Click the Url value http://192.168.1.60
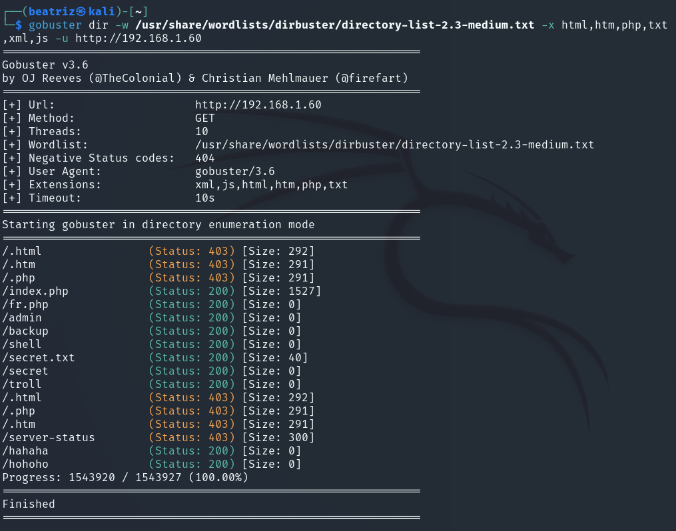The image size is (676, 531). click(258, 104)
